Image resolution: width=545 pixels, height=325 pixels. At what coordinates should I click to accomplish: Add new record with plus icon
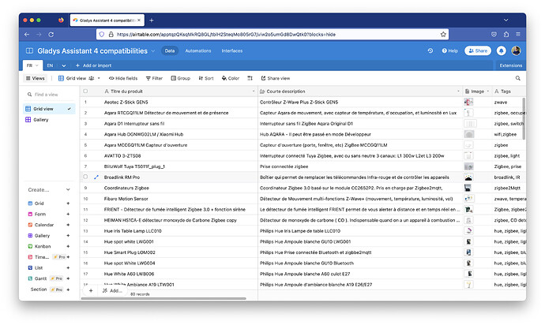pos(91,290)
